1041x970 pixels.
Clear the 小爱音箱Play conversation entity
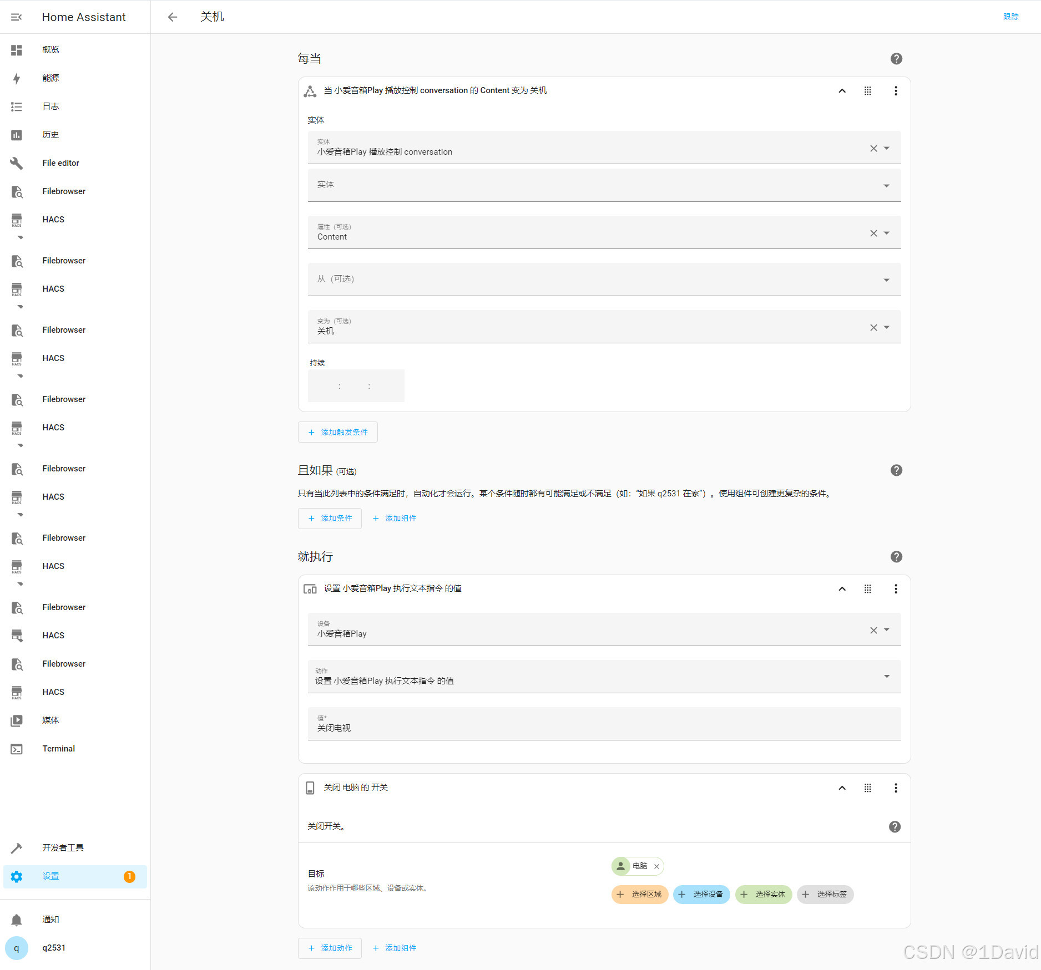pyautogui.click(x=873, y=148)
